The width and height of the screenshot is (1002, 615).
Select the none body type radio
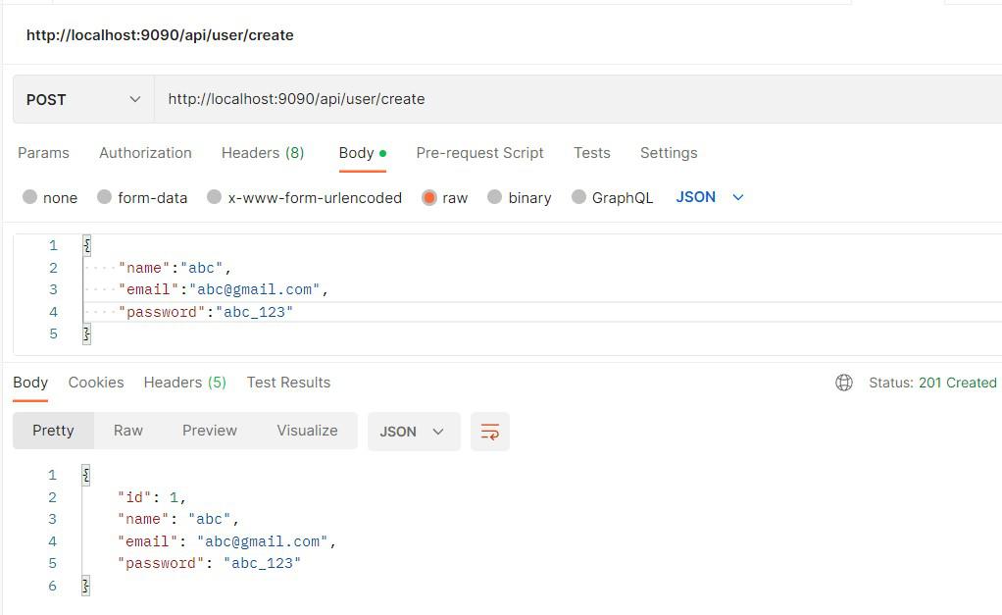click(30, 197)
